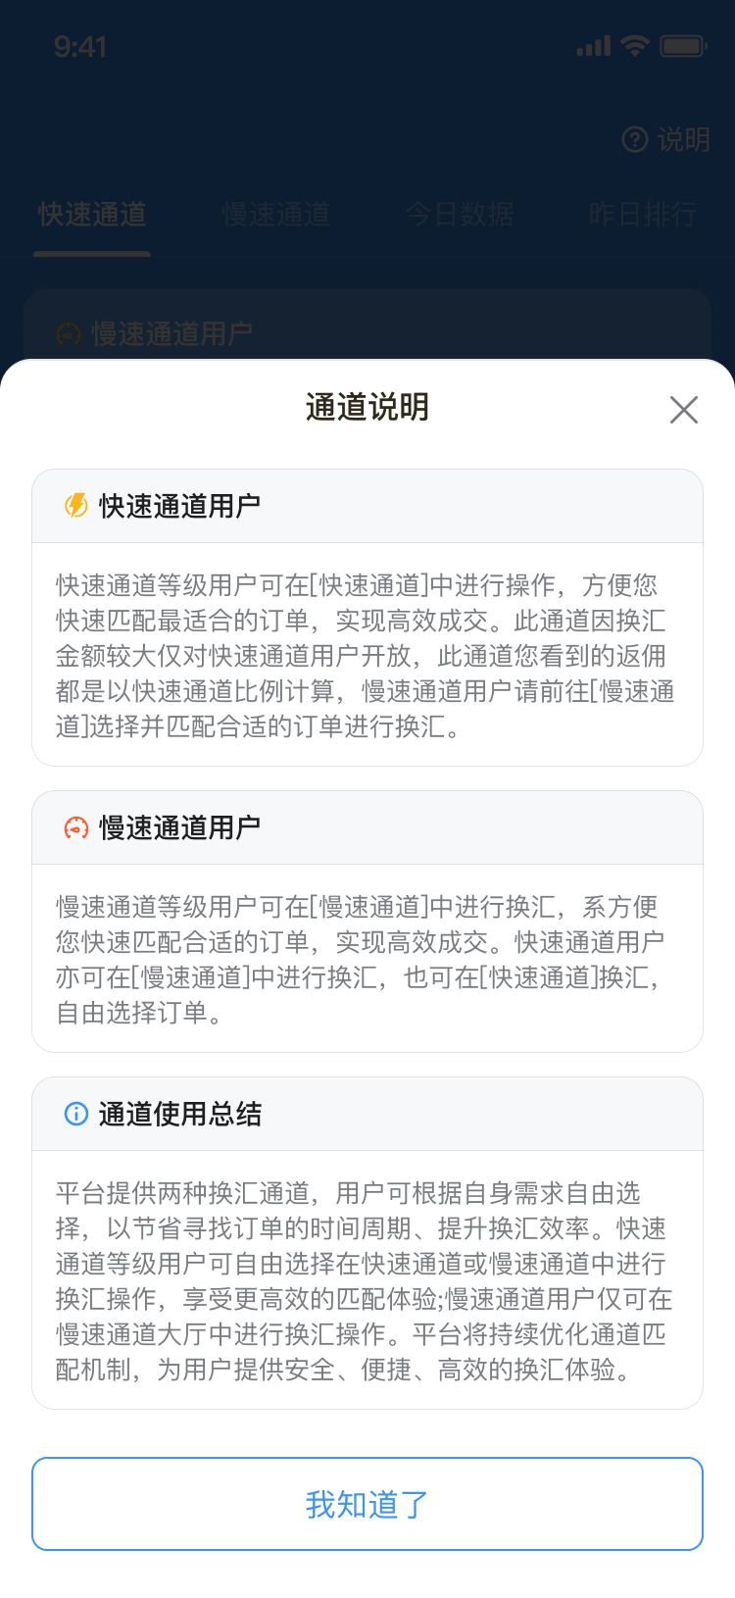Tap the info icon beside 通道使用总结
The image size is (735, 1598).
pyautogui.click(x=75, y=1114)
